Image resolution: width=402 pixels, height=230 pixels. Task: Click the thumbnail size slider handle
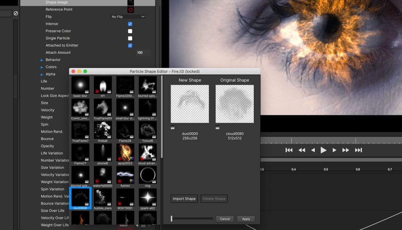click(x=172, y=219)
